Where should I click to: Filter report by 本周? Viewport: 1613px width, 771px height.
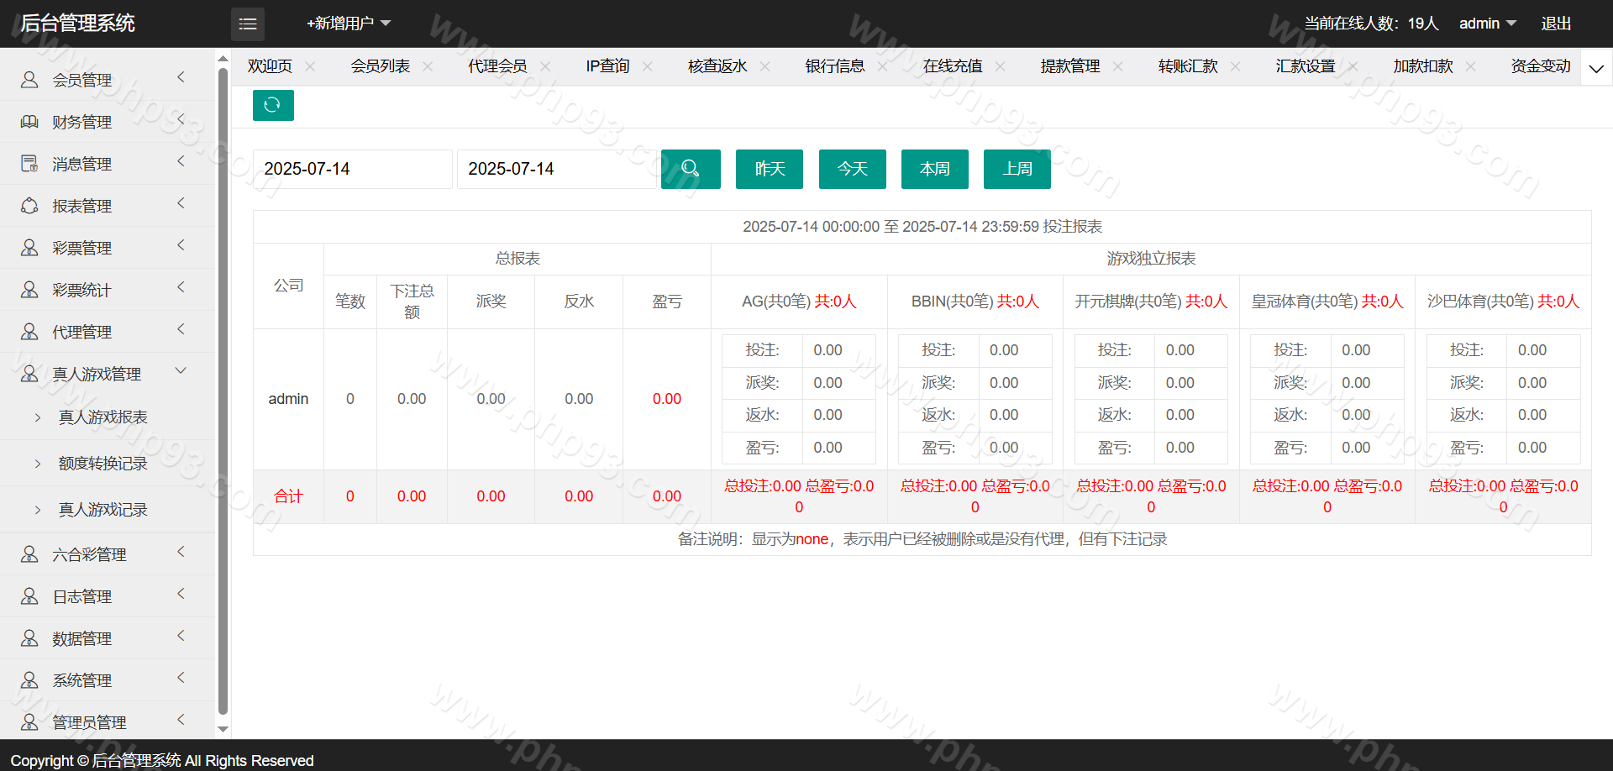pos(934,169)
